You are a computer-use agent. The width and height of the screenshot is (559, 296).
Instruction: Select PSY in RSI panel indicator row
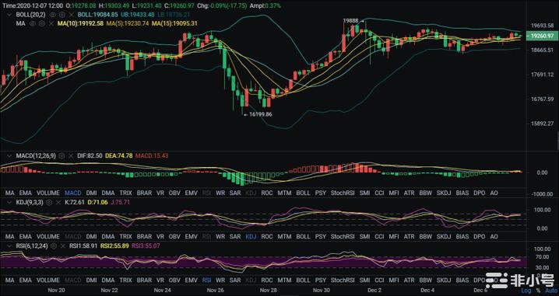321,280
